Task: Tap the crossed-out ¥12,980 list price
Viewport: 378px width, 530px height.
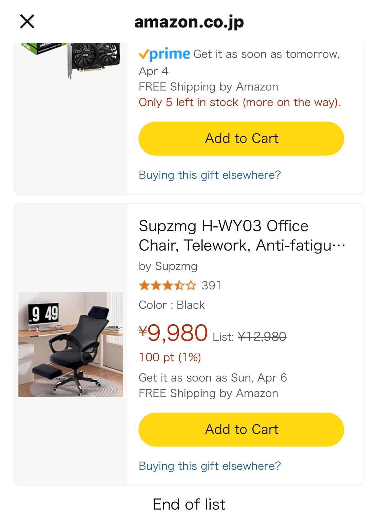Action: coord(262,337)
